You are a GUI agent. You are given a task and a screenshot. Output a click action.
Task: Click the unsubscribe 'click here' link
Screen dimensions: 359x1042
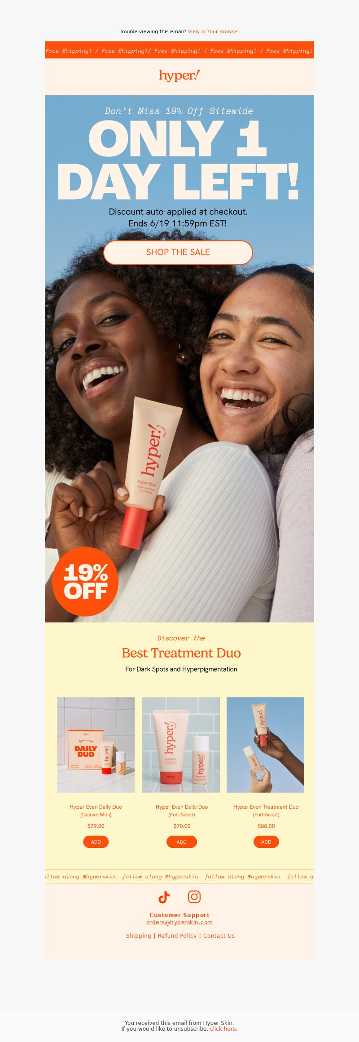coord(223,1029)
